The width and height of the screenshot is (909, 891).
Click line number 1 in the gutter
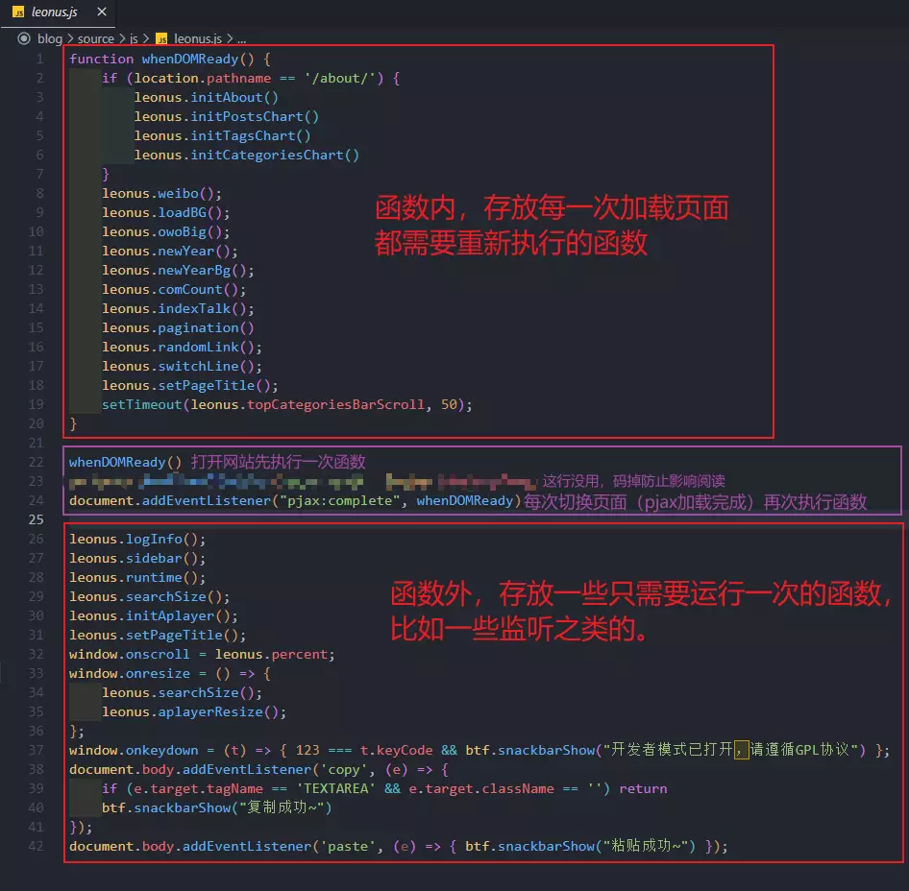tap(39, 59)
